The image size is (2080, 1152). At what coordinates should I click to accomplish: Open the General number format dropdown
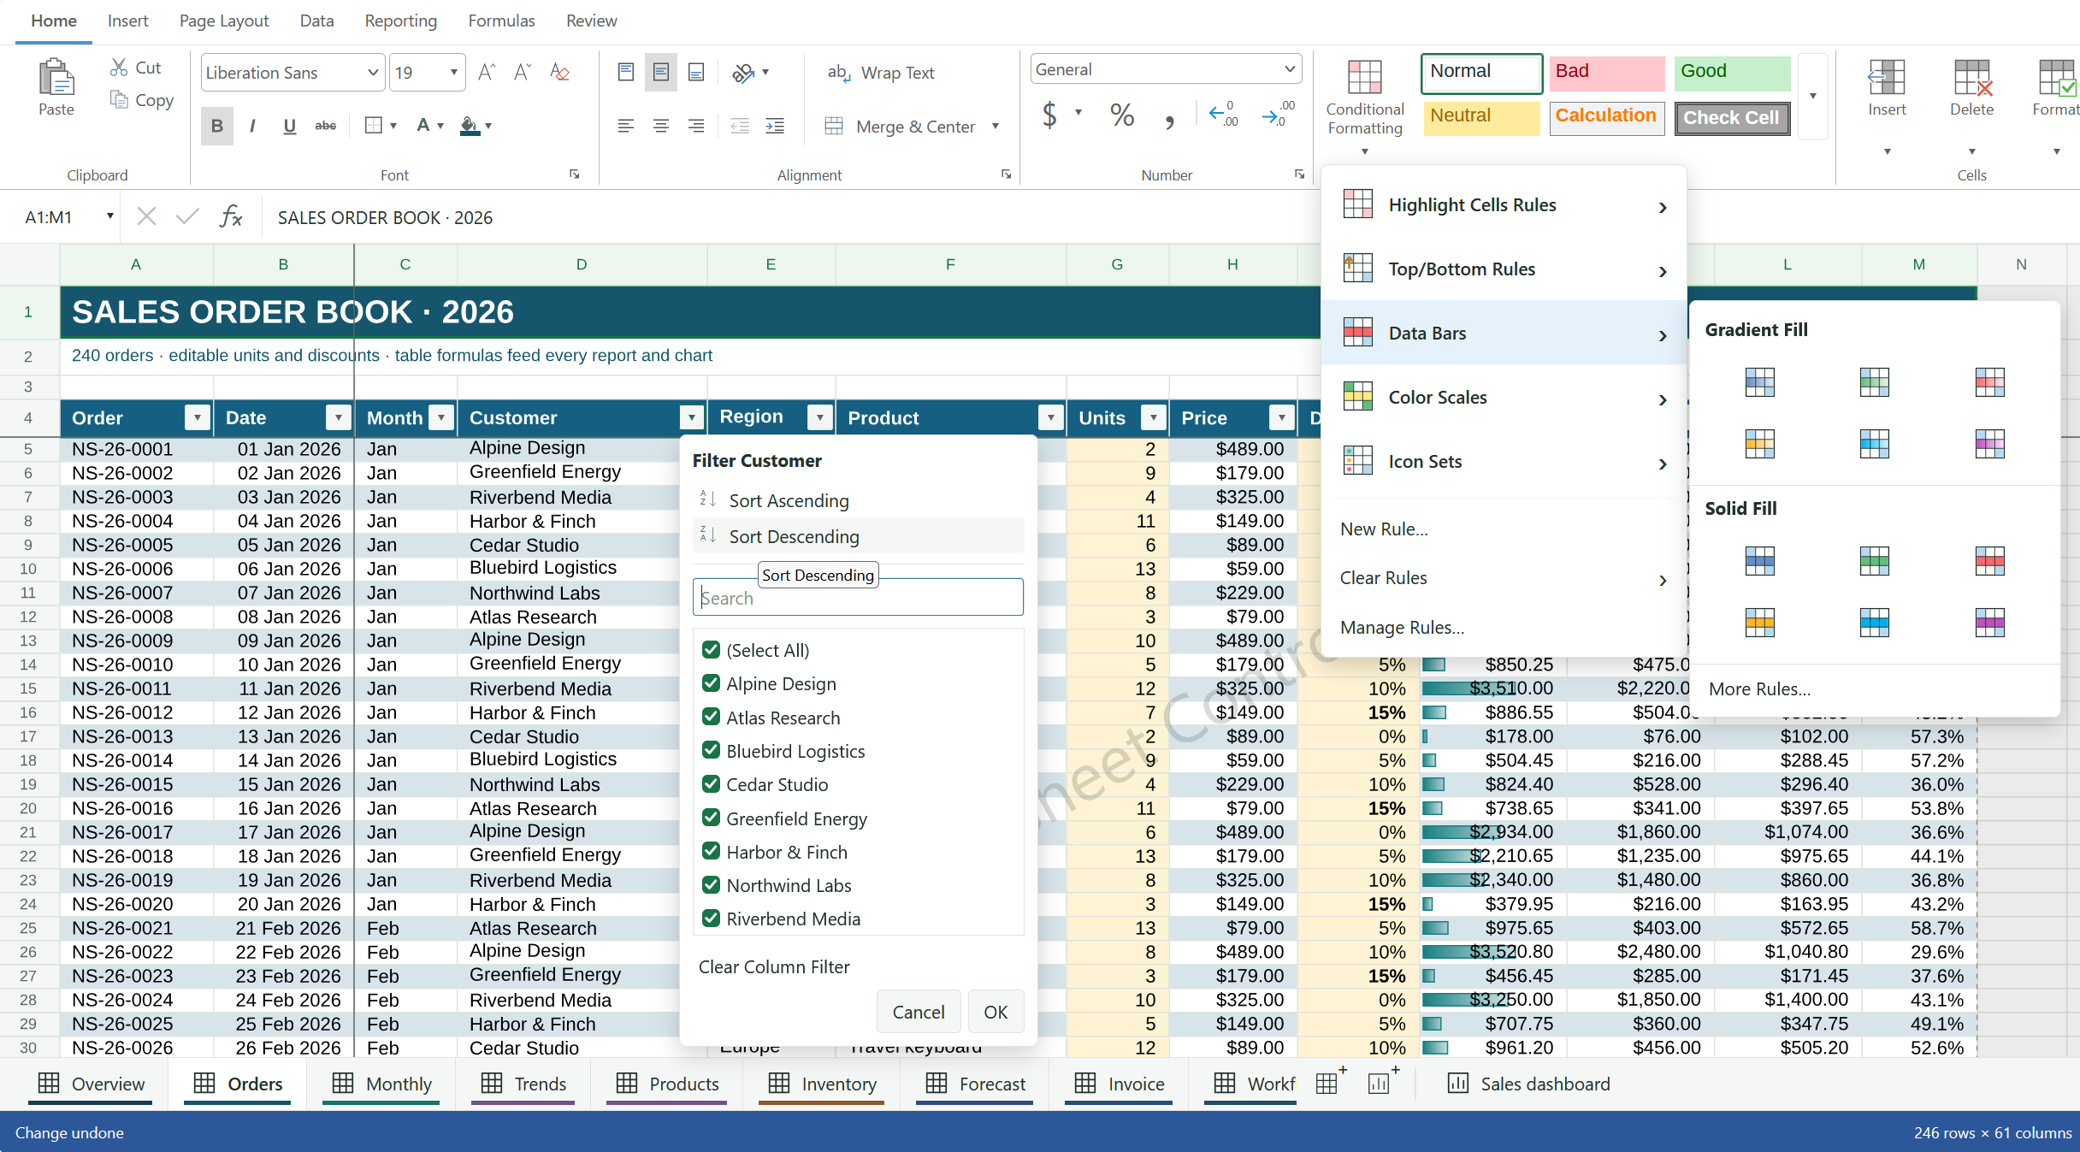[x=1290, y=69]
